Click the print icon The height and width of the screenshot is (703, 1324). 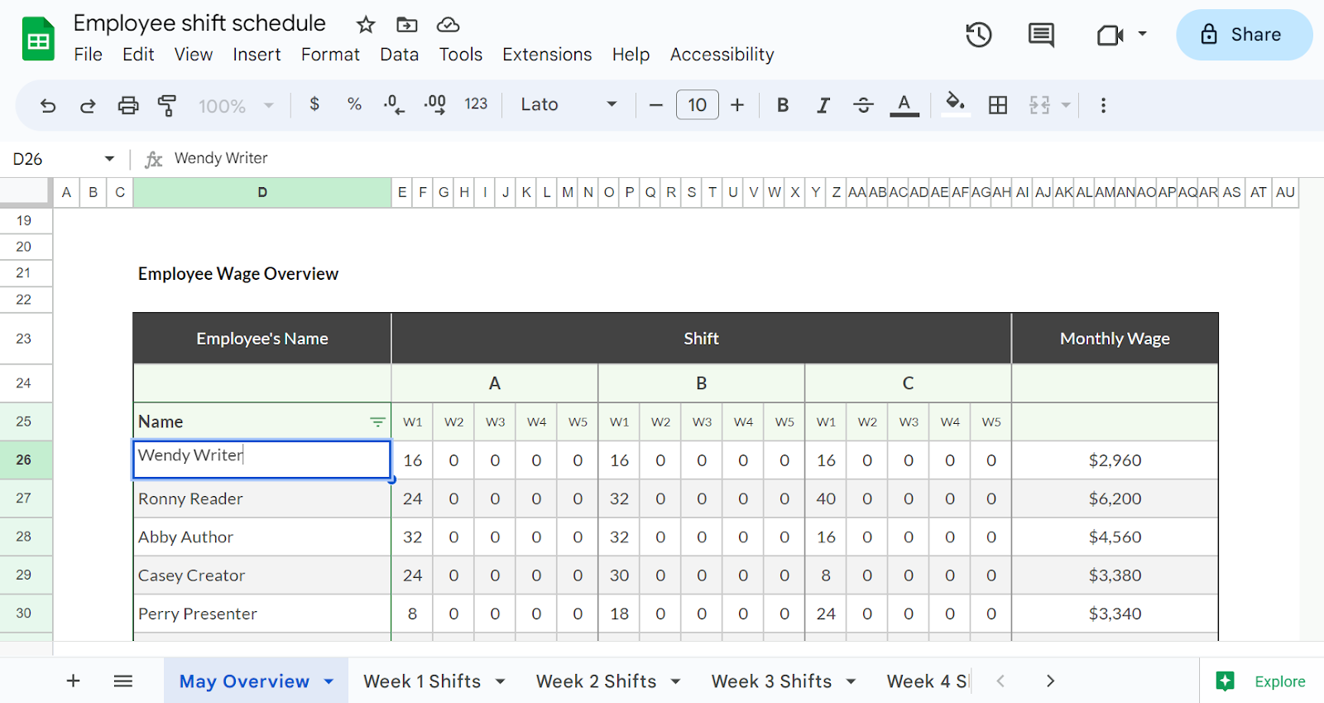coord(128,105)
